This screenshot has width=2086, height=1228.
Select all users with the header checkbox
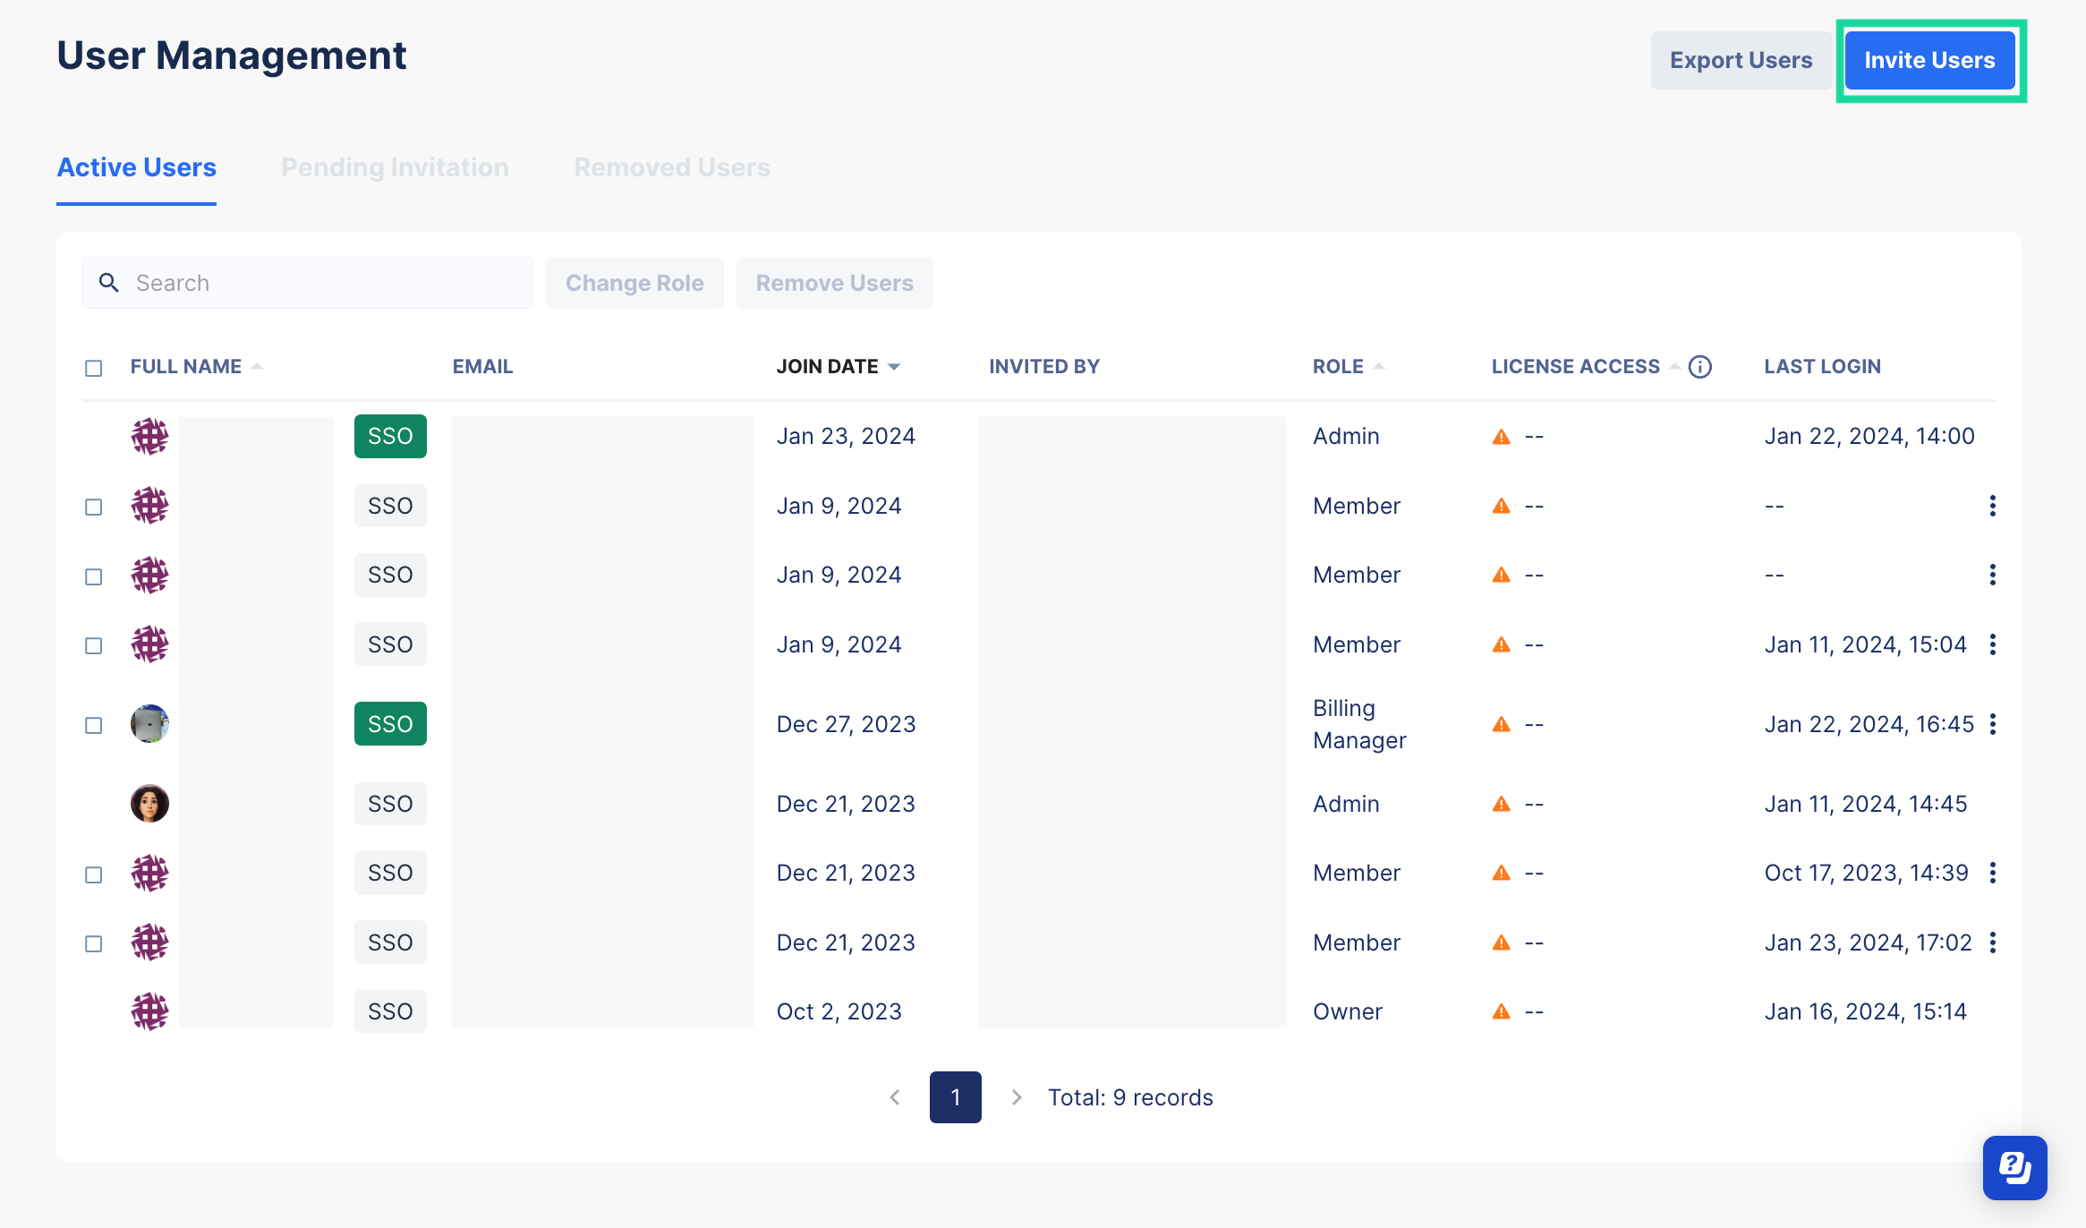click(94, 367)
